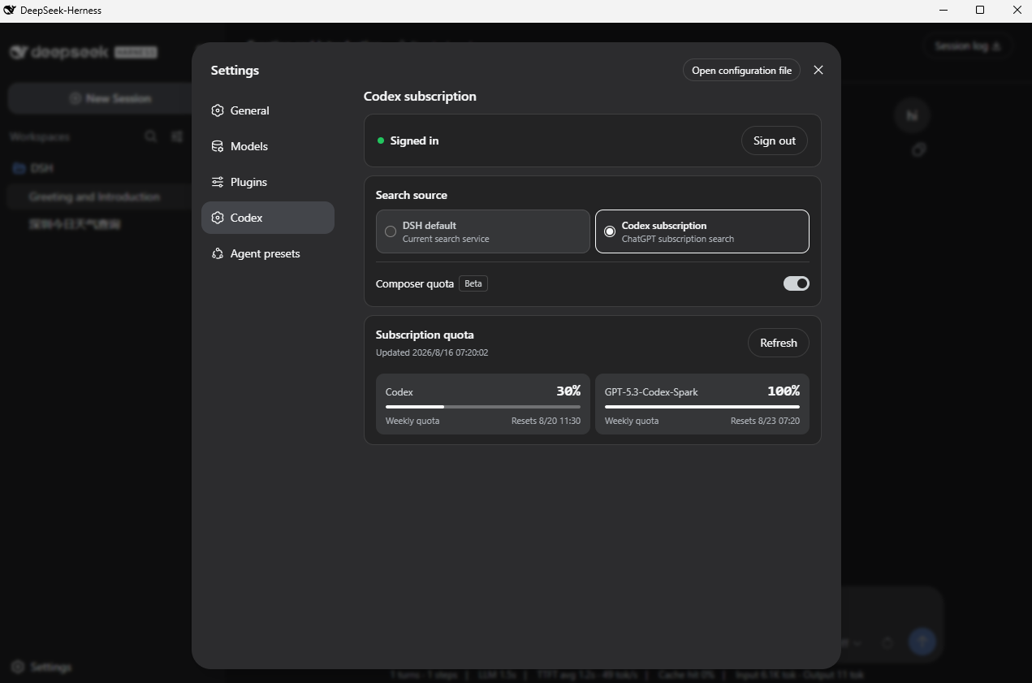The height and width of the screenshot is (683, 1032).
Task: Click the 30% Codex quota value
Action: [x=568, y=391]
